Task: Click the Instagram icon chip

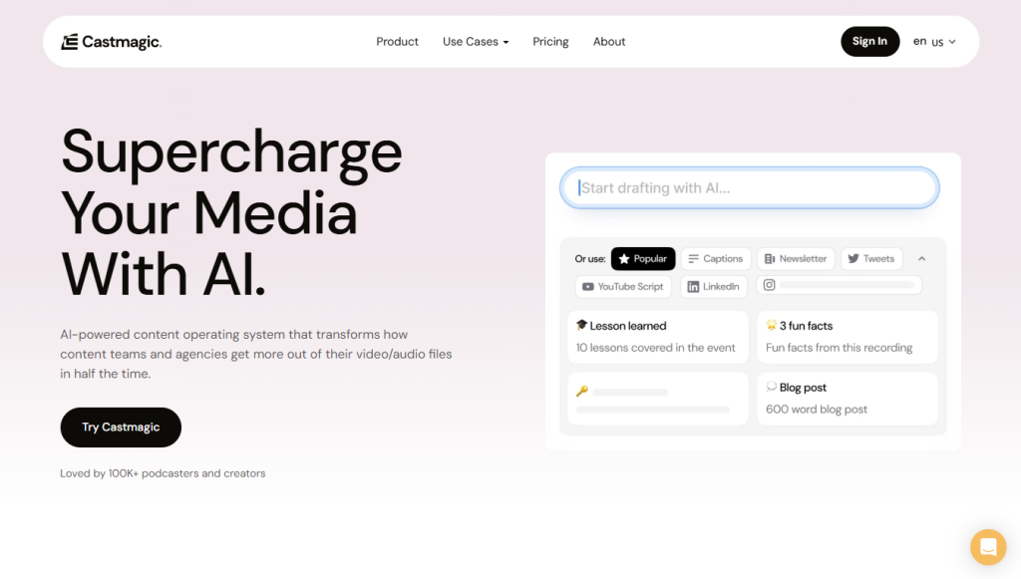Action: tap(839, 285)
